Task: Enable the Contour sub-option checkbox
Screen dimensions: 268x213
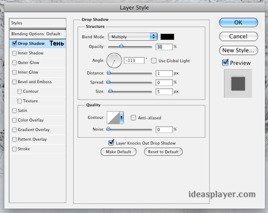Action: [x=20, y=92]
